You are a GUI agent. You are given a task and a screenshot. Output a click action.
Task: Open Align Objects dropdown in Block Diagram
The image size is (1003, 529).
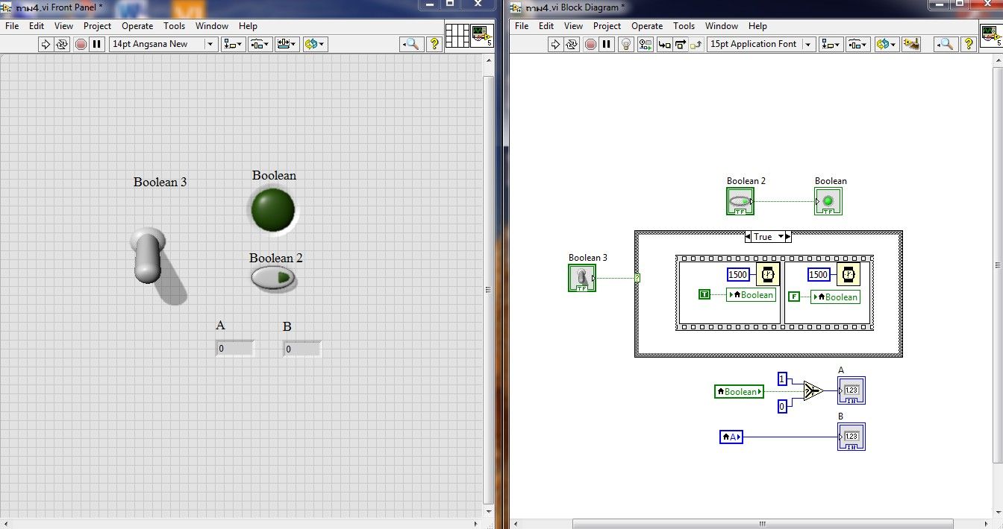pos(831,44)
